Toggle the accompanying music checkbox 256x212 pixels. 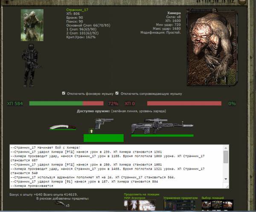click(116, 93)
